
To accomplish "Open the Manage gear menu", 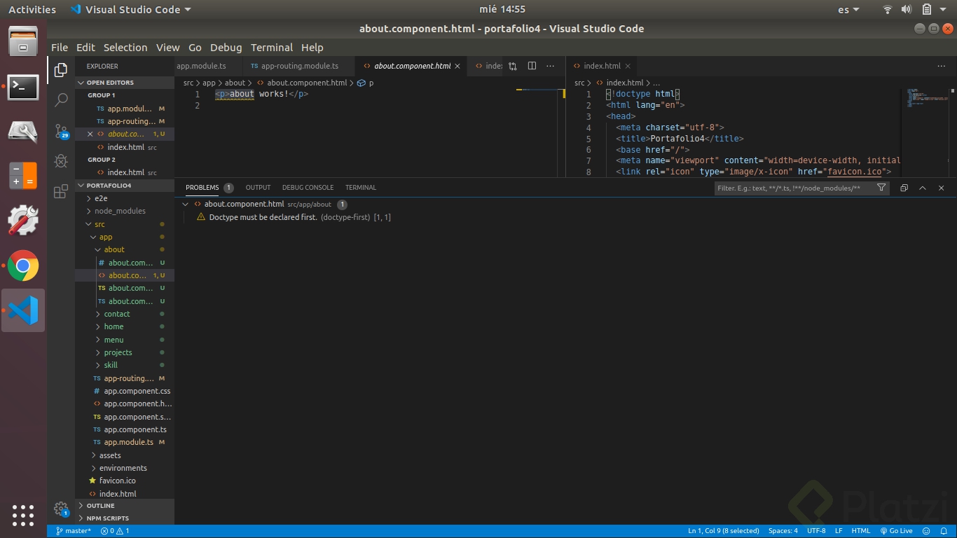I will (60, 511).
